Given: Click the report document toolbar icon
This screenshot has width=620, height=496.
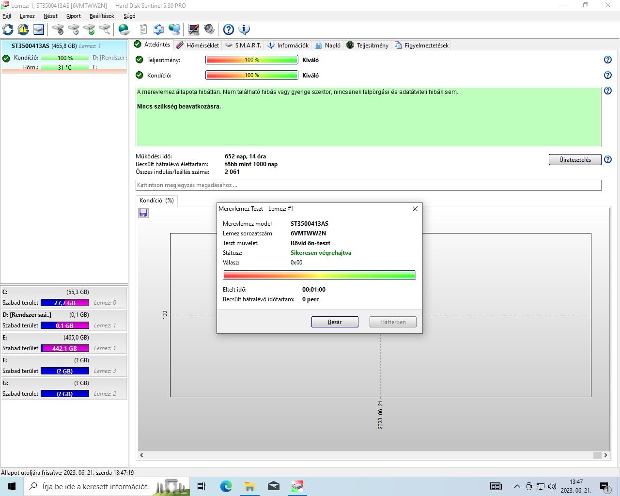Looking at the screenshot, I should (143, 30).
